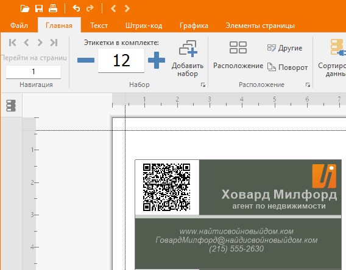Select the www.найтисвойновыйдом.ком text
Image resolution: width=346 pixels, height=270 pixels.
coord(236,231)
